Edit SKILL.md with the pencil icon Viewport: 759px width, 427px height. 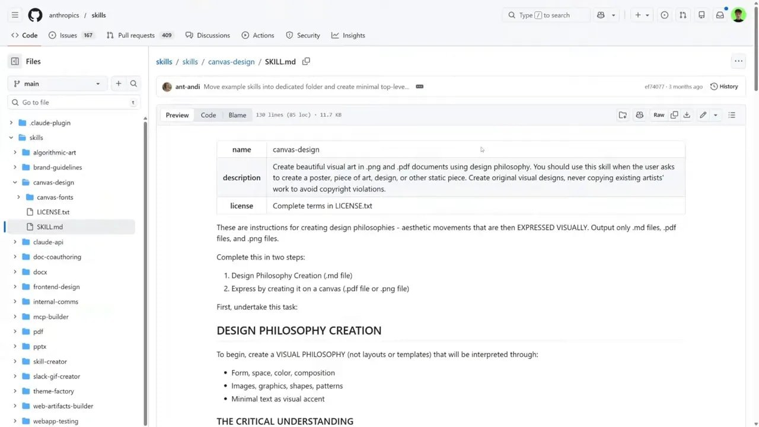click(x=702, y=114)
